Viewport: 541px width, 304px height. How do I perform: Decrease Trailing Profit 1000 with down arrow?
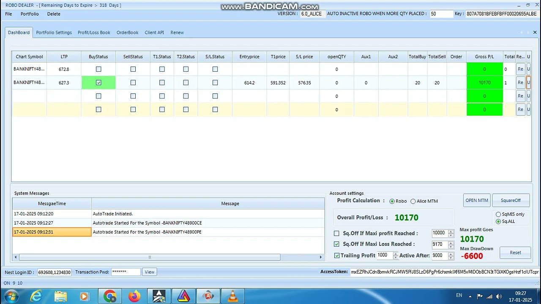(x=396, y=257)
